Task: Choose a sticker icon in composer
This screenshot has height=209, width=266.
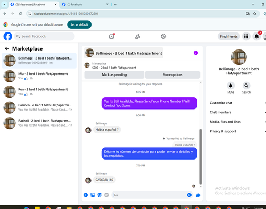Action: [x=99, y=195]
